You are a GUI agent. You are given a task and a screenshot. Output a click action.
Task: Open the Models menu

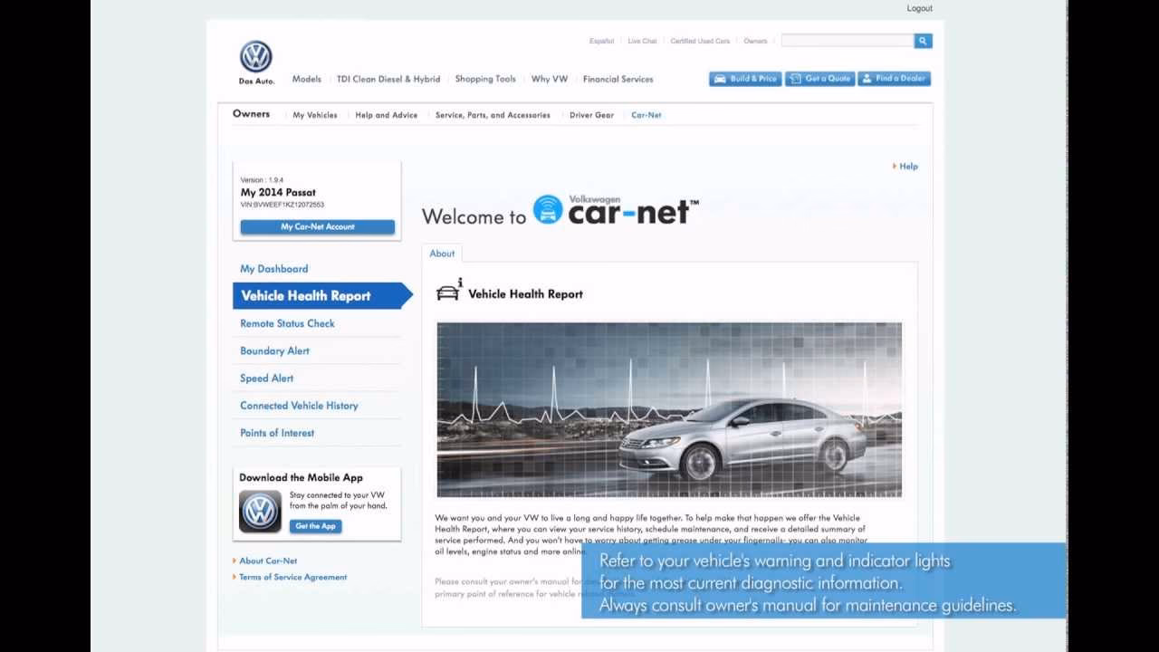click(x=306, y=79)
